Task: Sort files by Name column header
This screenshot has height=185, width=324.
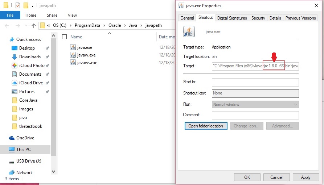Action: pos(76,37)
